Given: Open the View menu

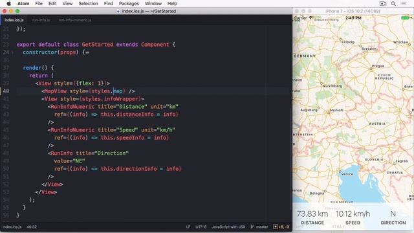Looking at the screenshot, I should pyautogui.click(x=67, y=3).
